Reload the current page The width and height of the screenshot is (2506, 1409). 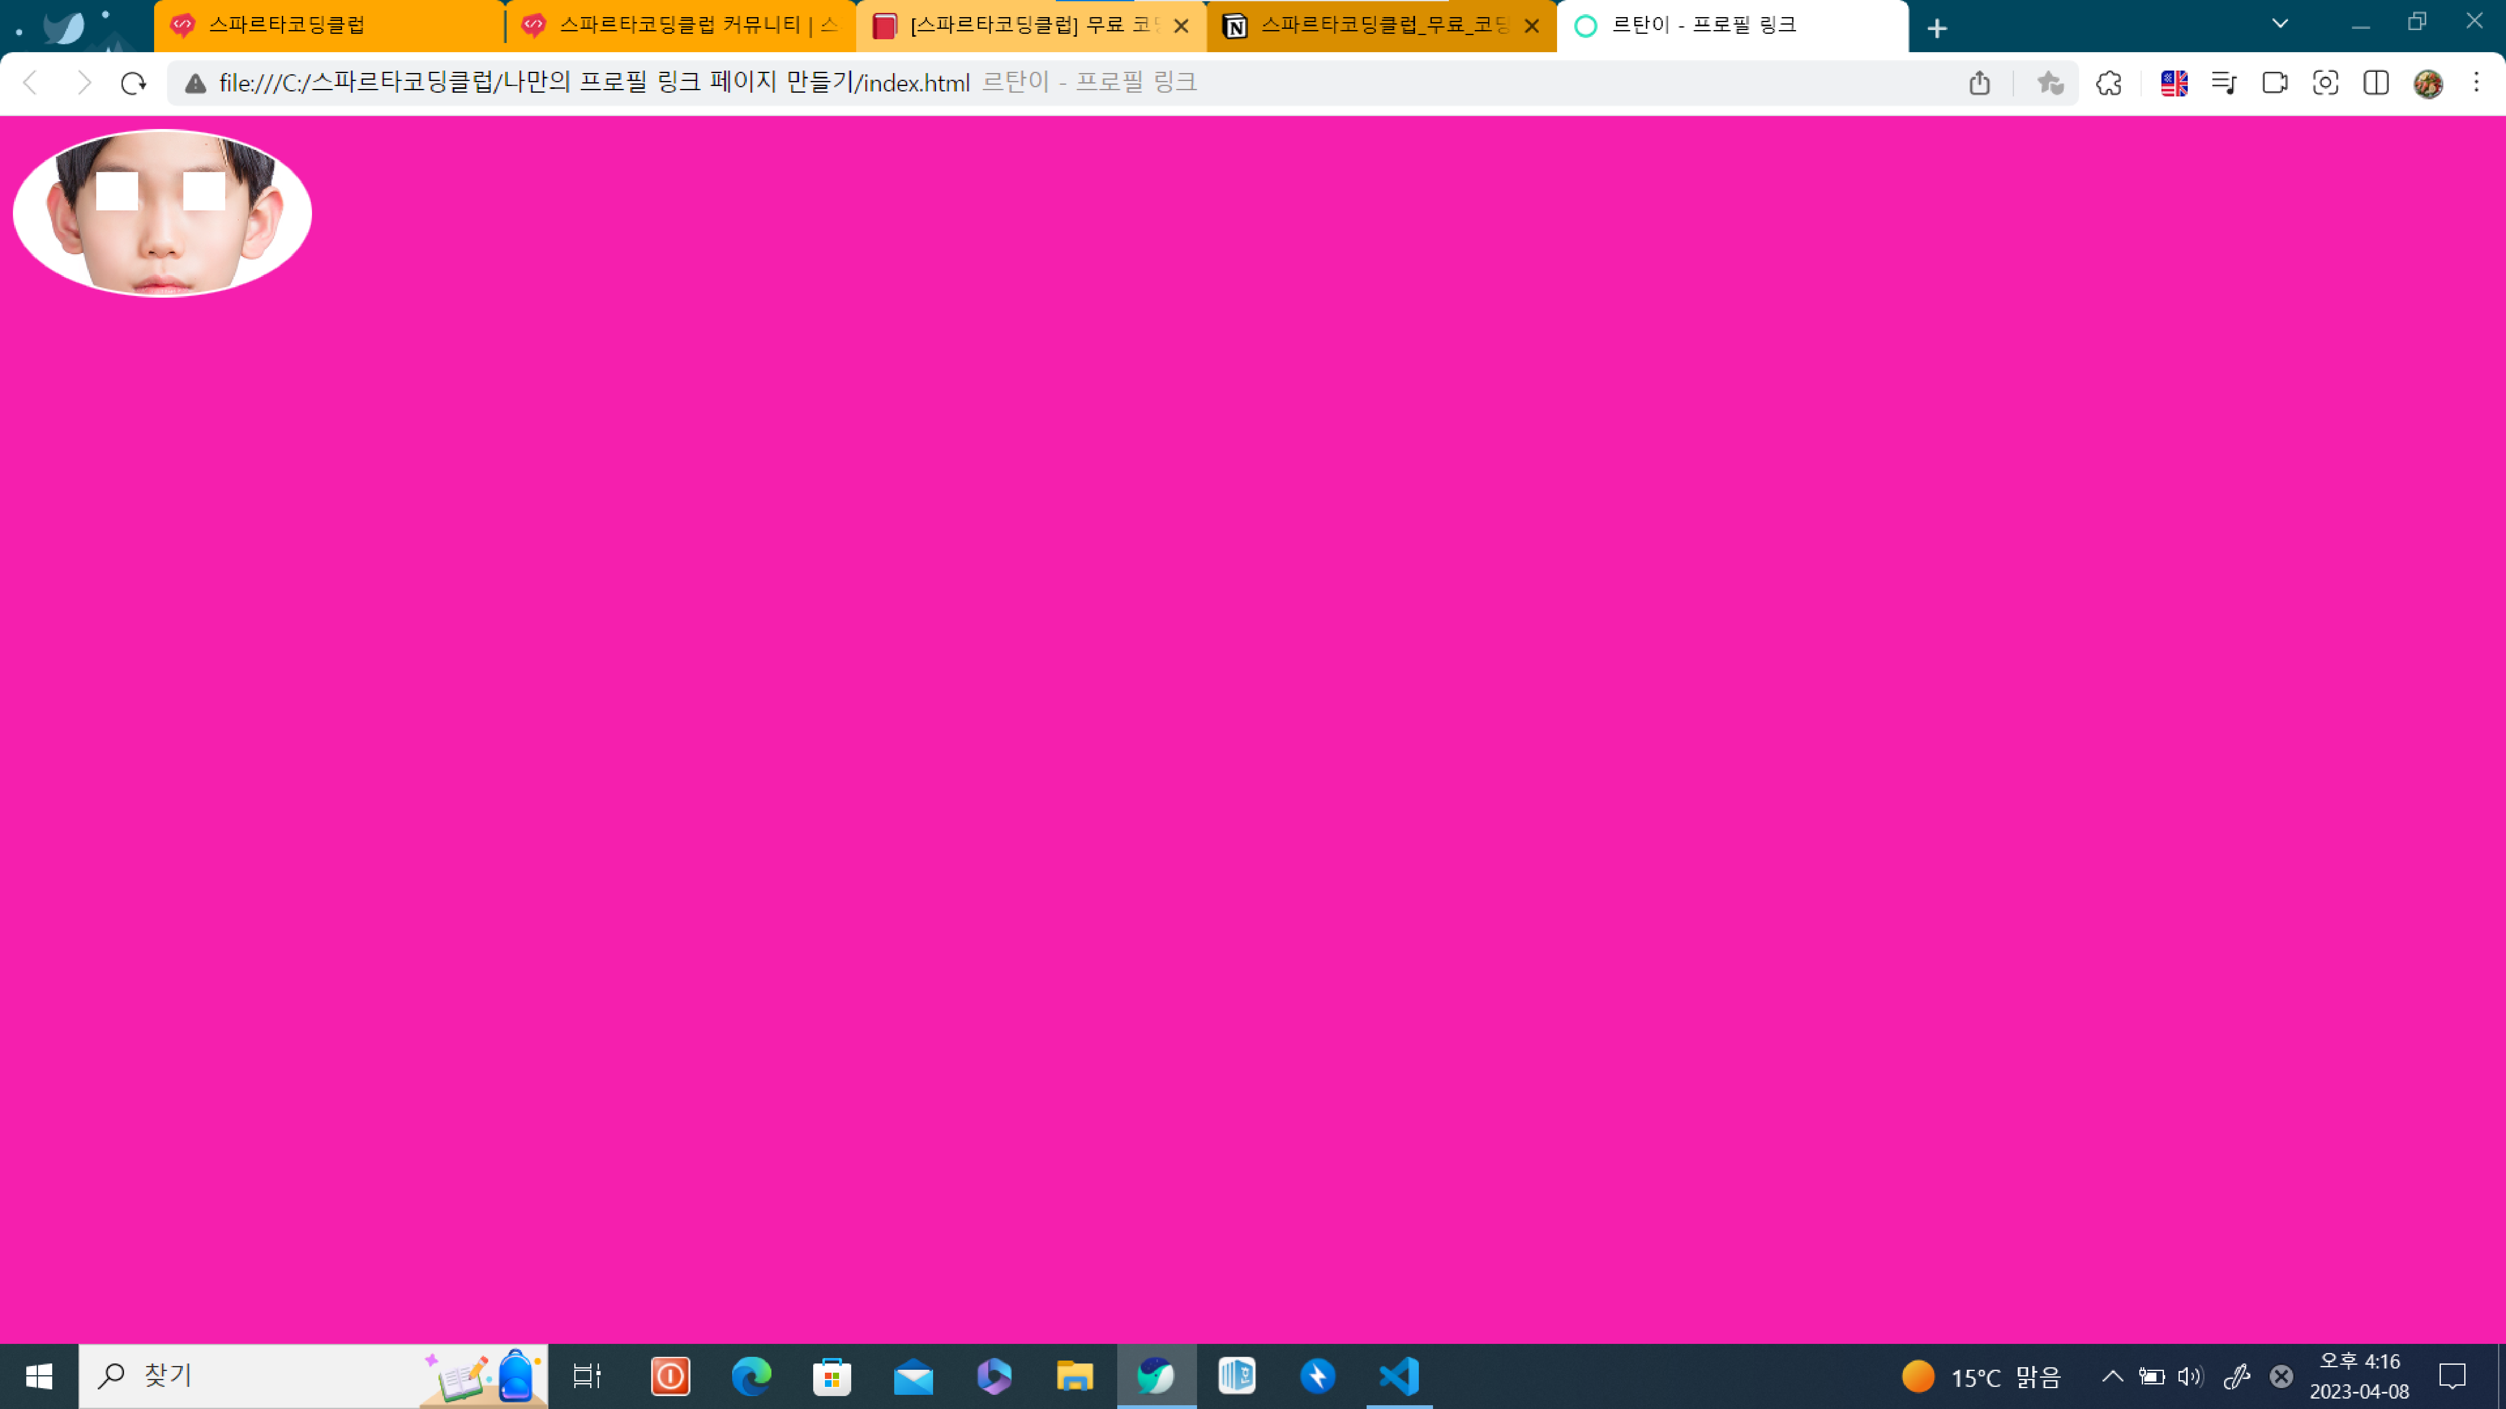pyautogui.click(x=134, y=83)
